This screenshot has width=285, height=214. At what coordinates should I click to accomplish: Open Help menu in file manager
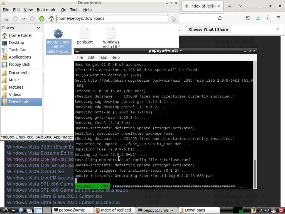click(x=87, y=10)
